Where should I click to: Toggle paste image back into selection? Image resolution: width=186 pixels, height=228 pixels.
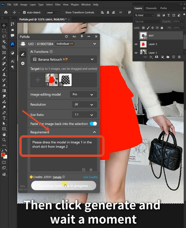(x=93, y=124)
